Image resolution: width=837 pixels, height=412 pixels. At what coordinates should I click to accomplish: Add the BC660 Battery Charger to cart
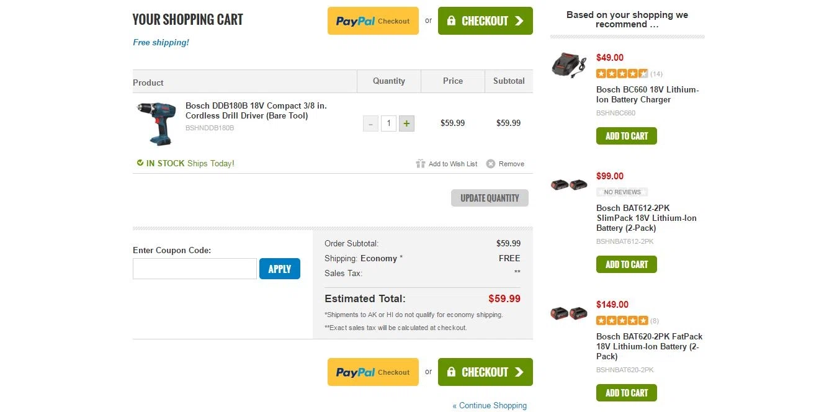(627, 136)
